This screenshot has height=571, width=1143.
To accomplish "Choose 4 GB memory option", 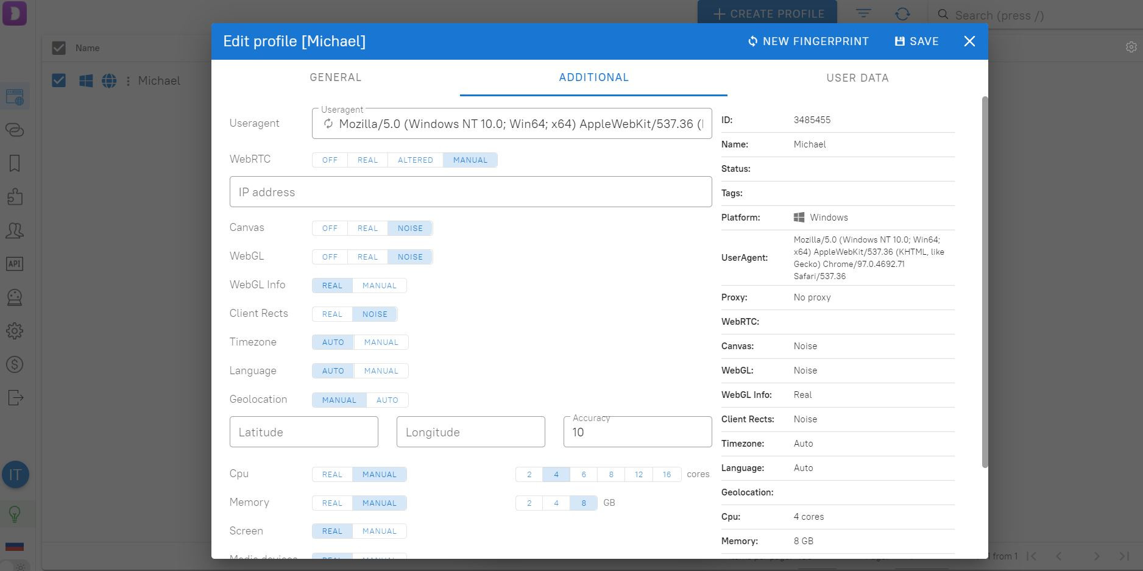I will [556, 503].
